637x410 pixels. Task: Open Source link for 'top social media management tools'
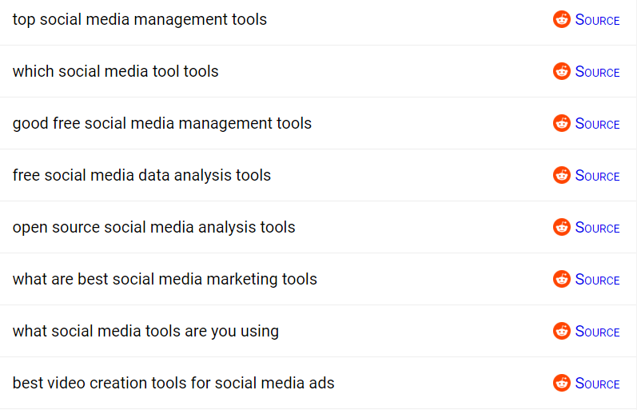pyautogui.click(x=597, y=20)
